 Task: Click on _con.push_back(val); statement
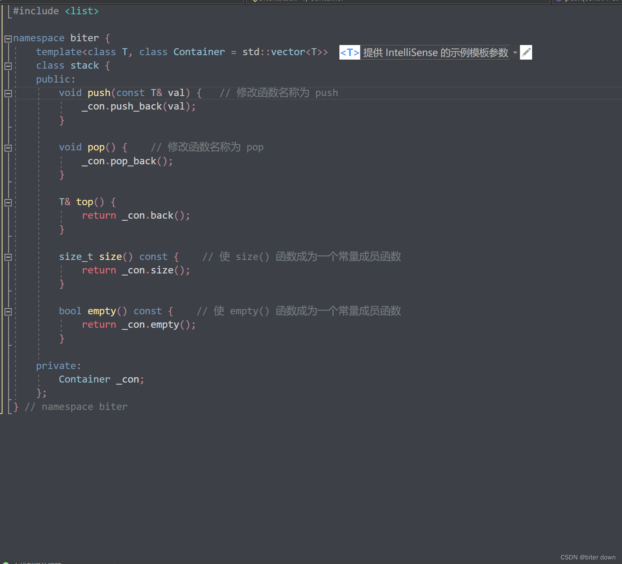click(139, 106)
